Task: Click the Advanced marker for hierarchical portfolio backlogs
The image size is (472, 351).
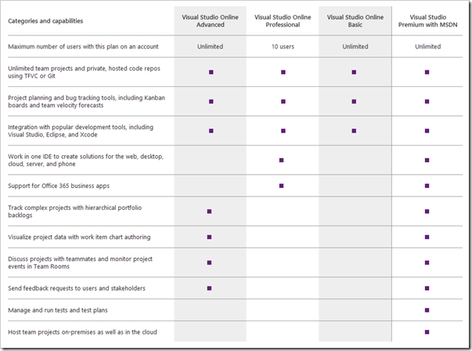Action: pos(211,212)
